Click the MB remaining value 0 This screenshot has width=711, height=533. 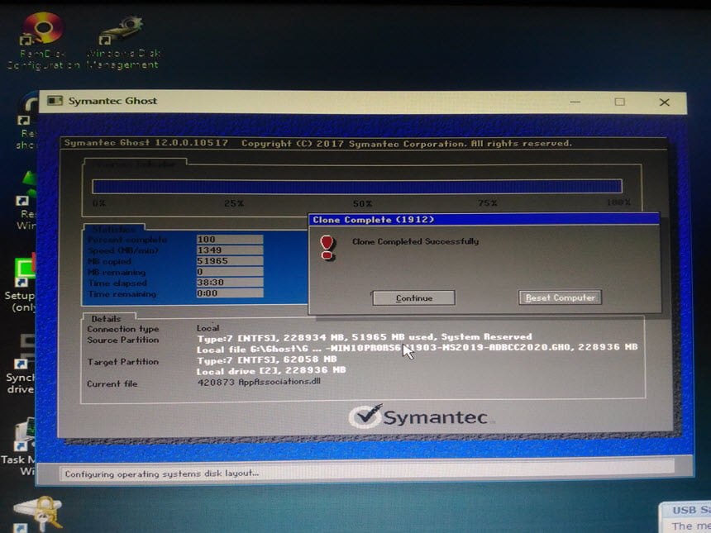(230, 272)
